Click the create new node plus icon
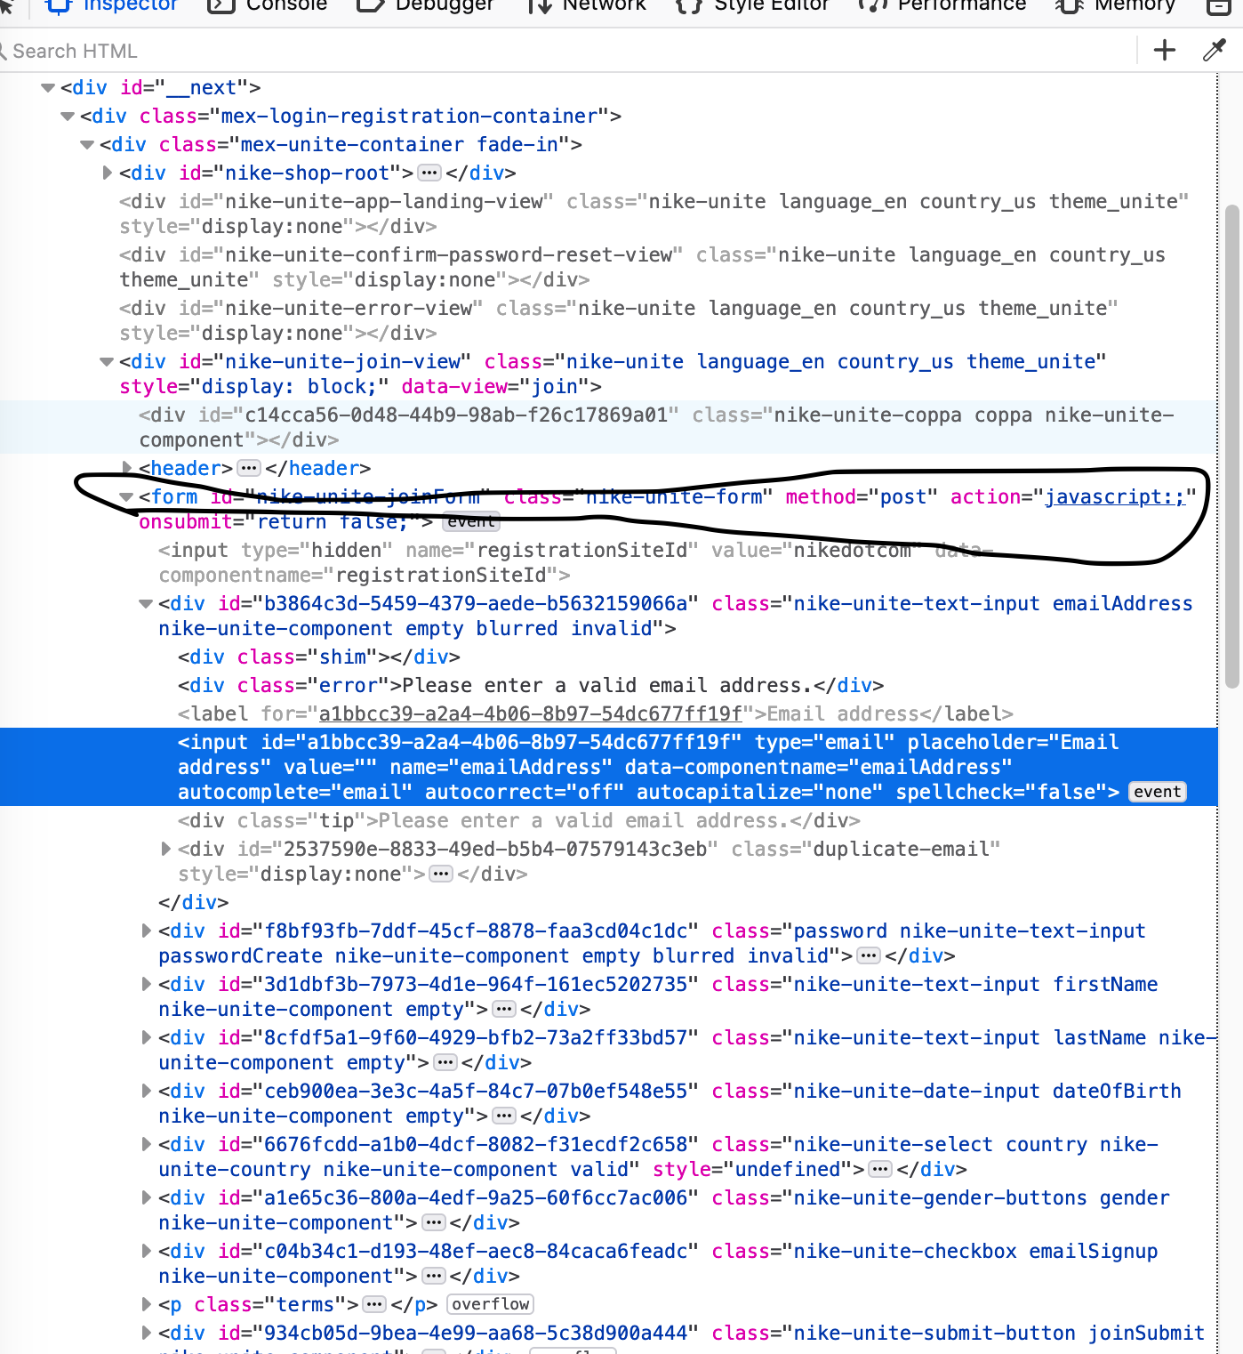 click(1163, 50)
